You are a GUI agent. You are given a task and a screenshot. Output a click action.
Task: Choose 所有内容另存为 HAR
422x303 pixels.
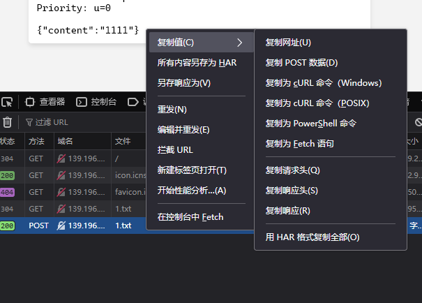point(202,63)
